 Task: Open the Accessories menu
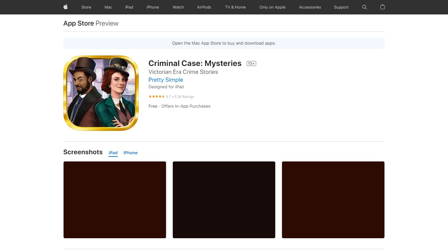310,7
